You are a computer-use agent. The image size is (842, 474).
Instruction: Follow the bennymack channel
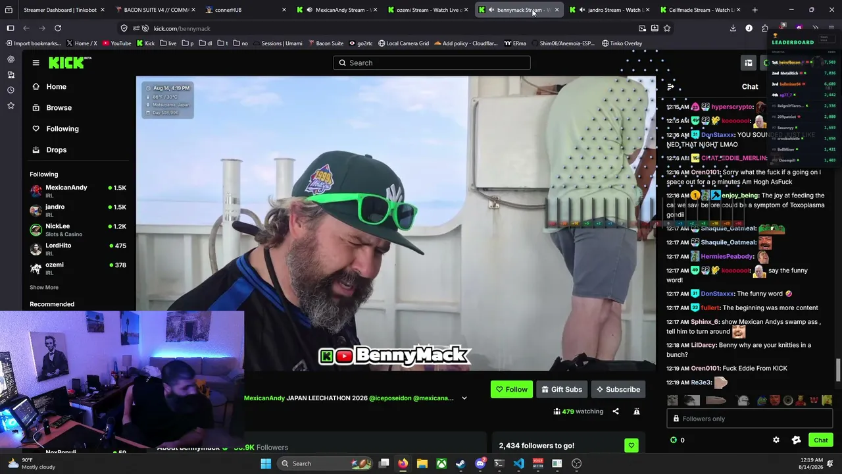pos(511,389)
